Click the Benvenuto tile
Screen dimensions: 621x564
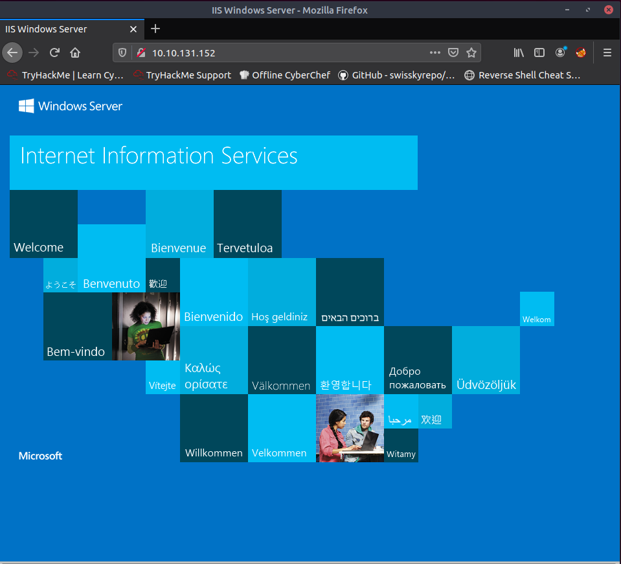[111, 258]
